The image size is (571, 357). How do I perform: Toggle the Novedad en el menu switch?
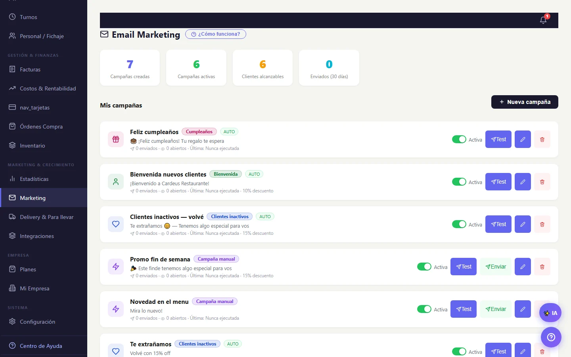click(x=424, y=309)
